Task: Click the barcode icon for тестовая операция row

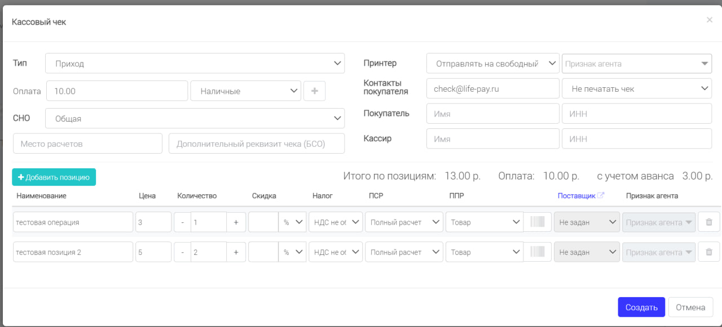Action: 538,222
